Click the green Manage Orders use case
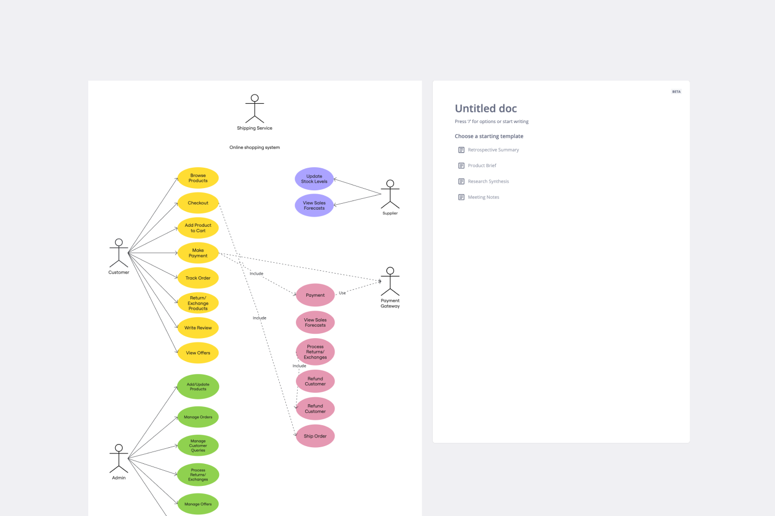This screenshot has width=775, height=516. pos(198,417)
